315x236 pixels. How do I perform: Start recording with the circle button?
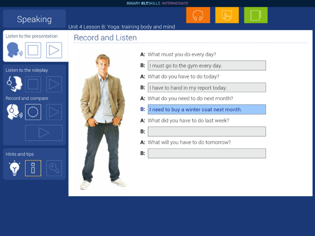click(33, 112)
